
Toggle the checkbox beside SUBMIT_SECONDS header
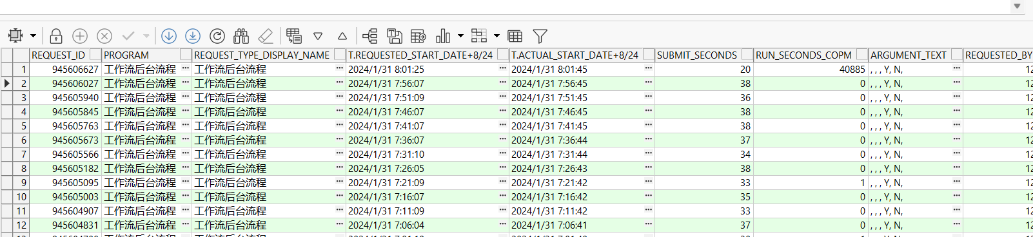coord(747,55)
